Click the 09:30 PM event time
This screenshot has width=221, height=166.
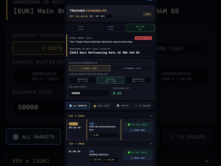(x=75, y=128)
